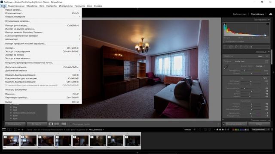
Task: Click the second window display icon
Action: [x=9, y=130]
